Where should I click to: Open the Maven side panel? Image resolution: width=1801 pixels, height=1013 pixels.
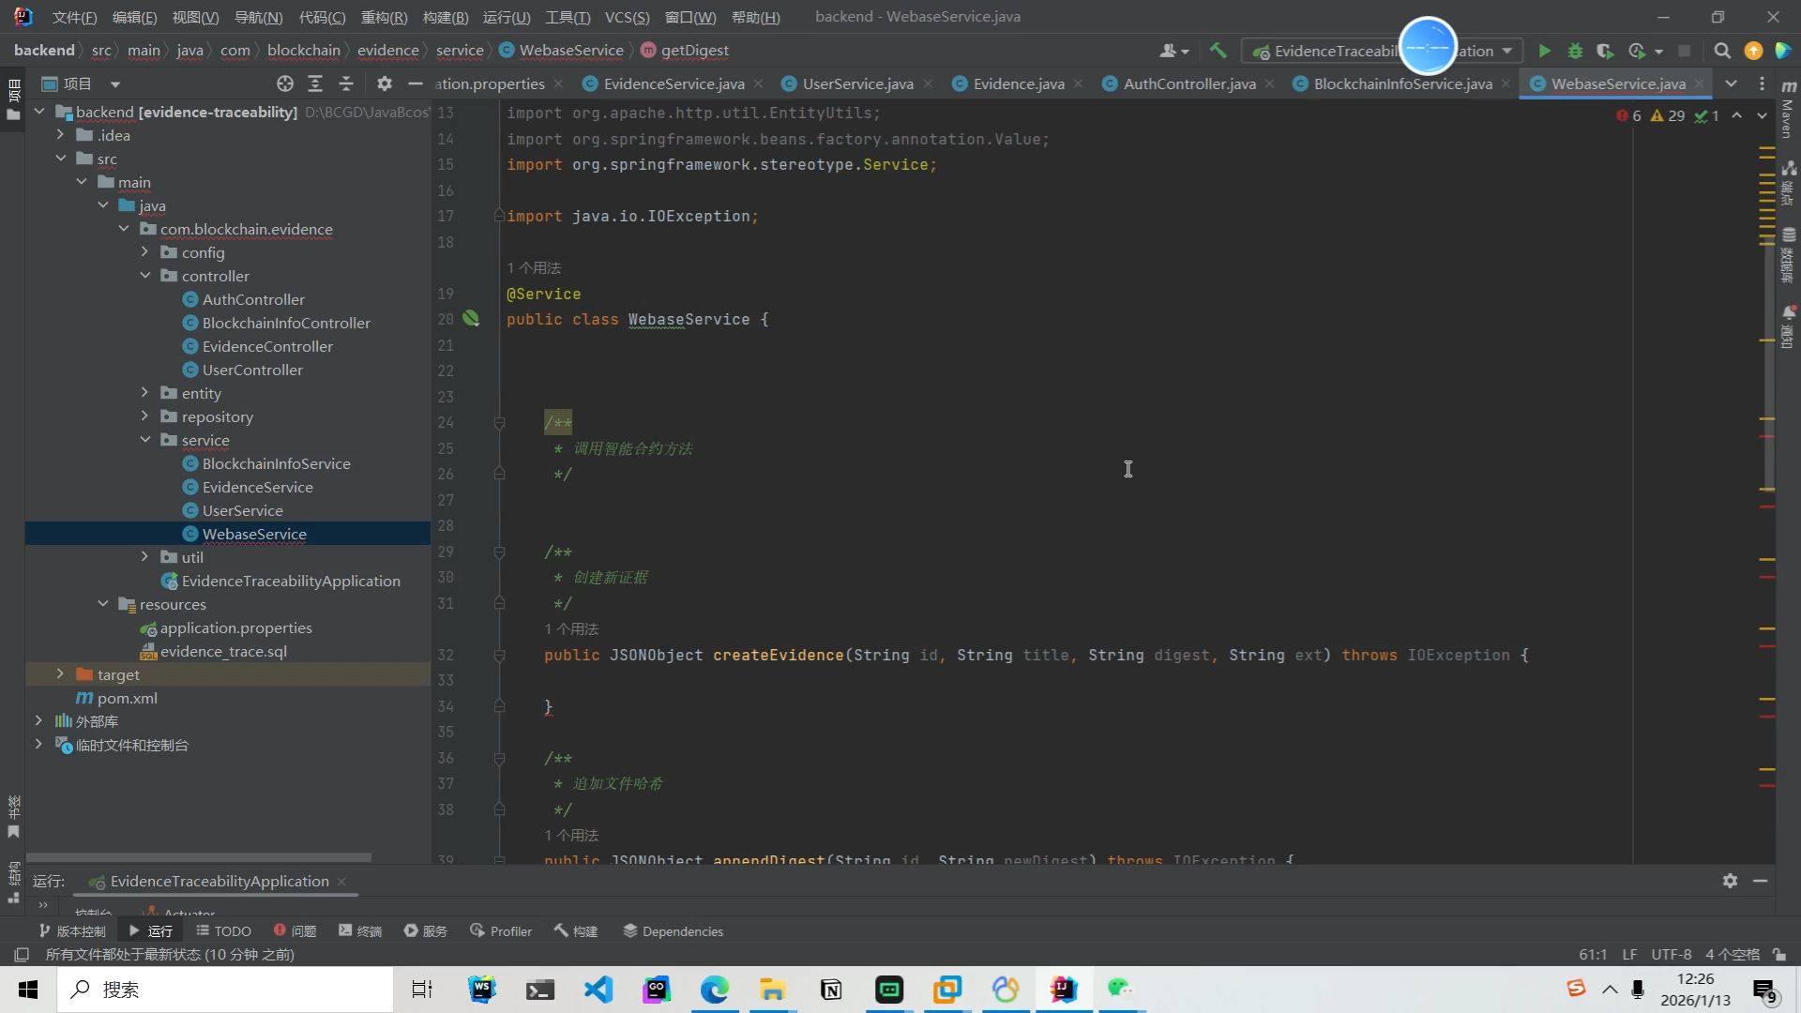click(1788, 111)
